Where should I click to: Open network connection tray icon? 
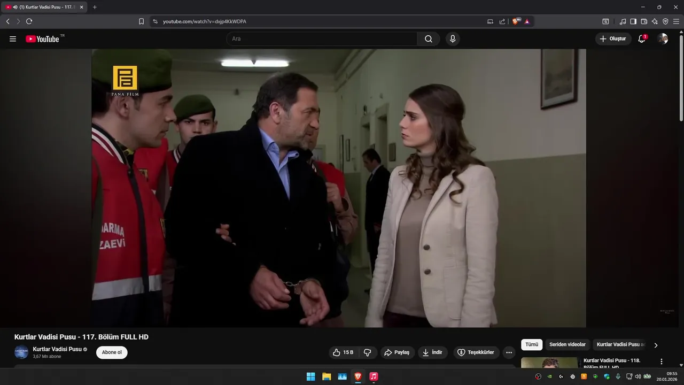click(629, 376)
